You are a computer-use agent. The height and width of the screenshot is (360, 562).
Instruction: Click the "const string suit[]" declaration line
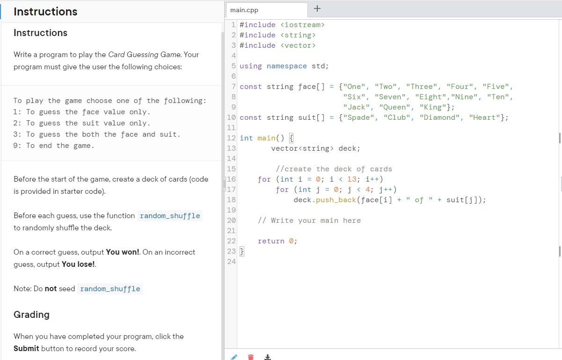pos(374,118)
